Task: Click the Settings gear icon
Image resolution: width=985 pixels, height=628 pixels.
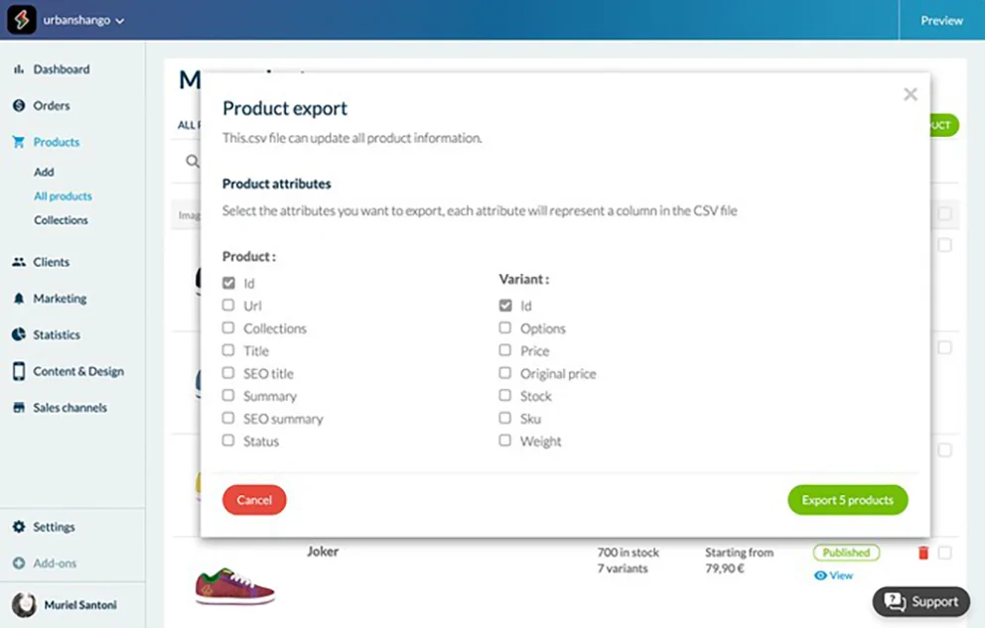Action: click(18, 526)
